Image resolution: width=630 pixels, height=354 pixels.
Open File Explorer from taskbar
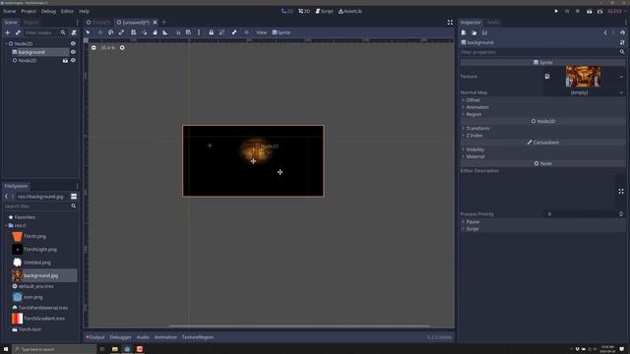point(115,349)
